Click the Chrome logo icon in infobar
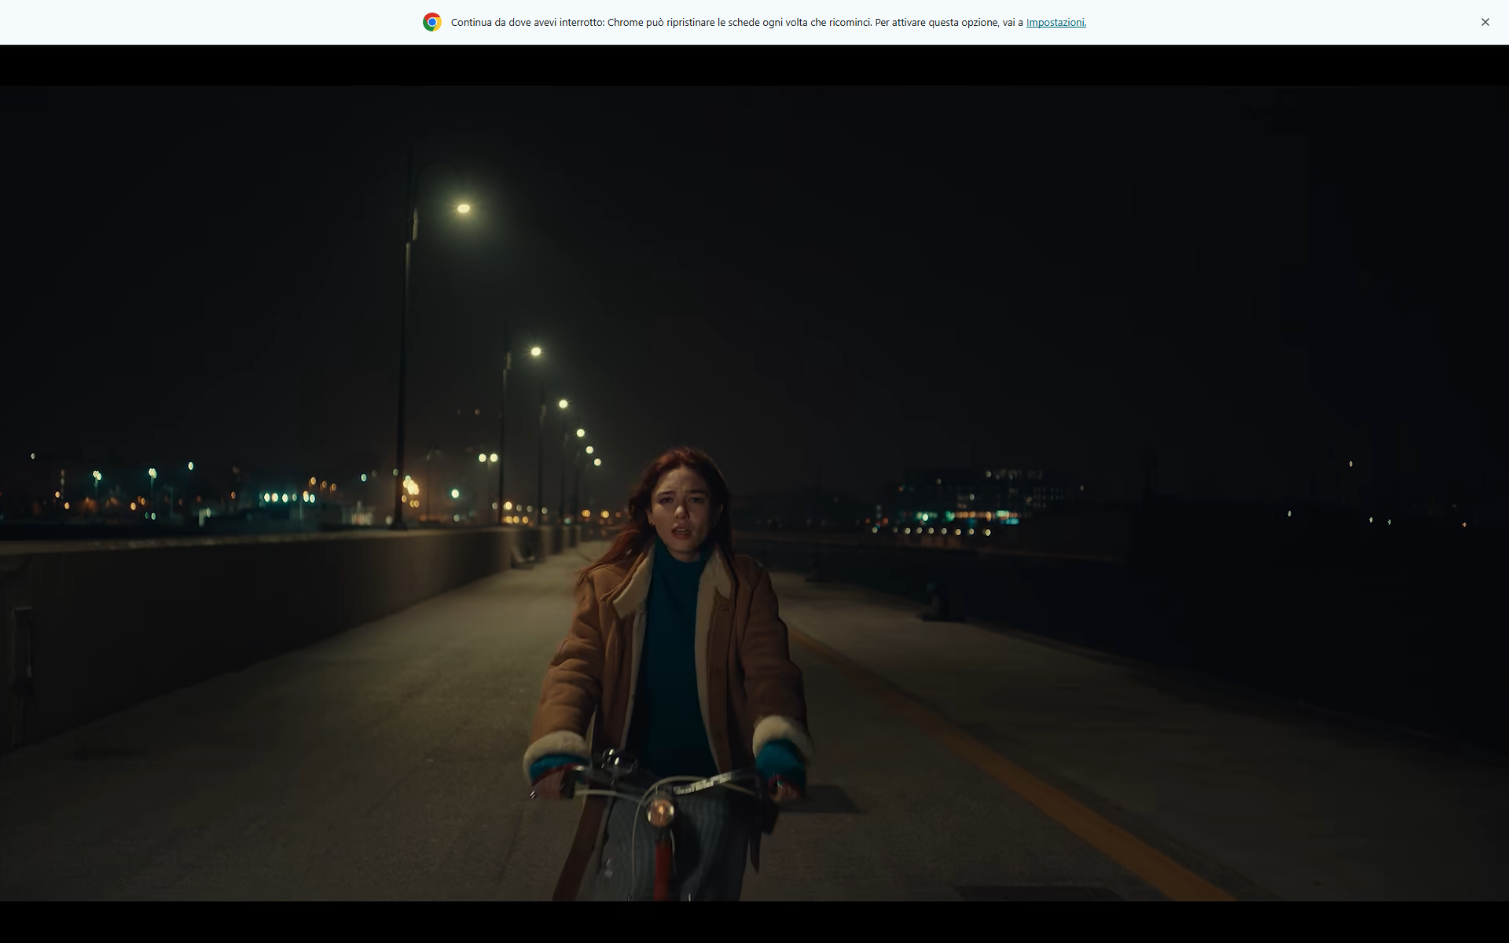1509x943 pixels. pyautogui.click(x=432, y=22)
